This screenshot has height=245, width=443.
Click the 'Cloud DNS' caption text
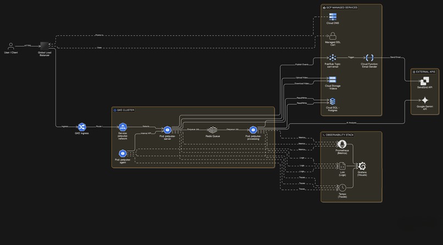[333, 23]
